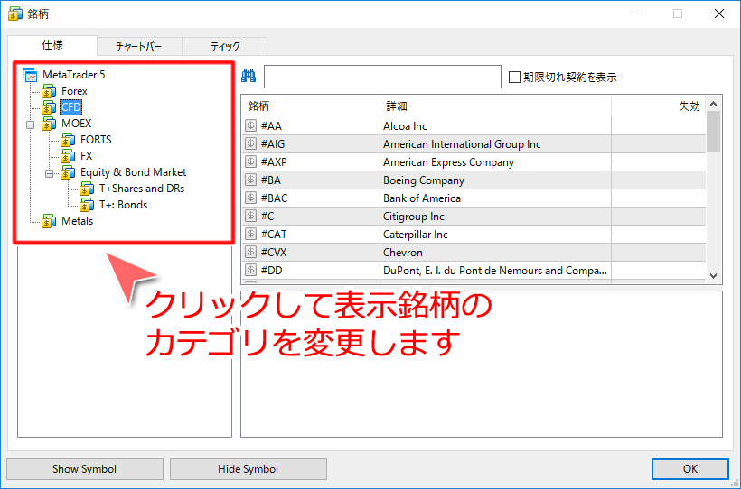Open the チャートバー tab
Screen dimensions: 741x489
[x=139, y=46]
